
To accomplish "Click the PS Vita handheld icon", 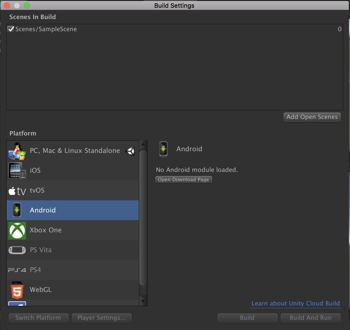I will coord(17,250).
